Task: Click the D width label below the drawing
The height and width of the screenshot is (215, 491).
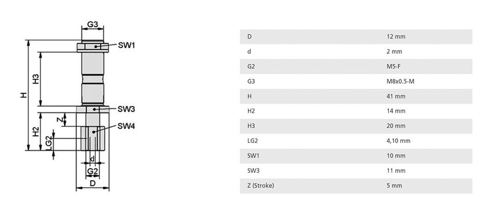Action: [x=93, y=183]
